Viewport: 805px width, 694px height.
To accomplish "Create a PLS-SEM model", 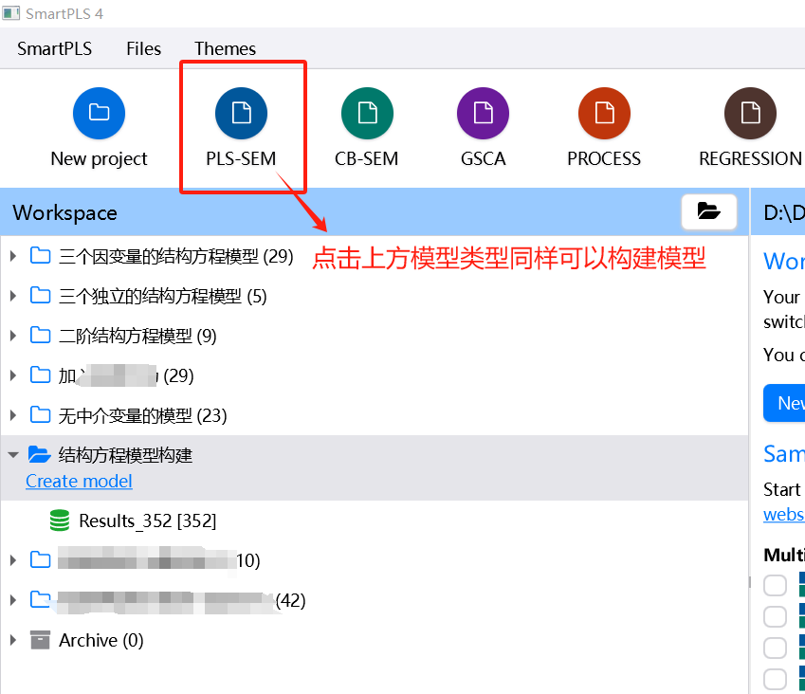I will pyautogui.click(x=241, y=113).
